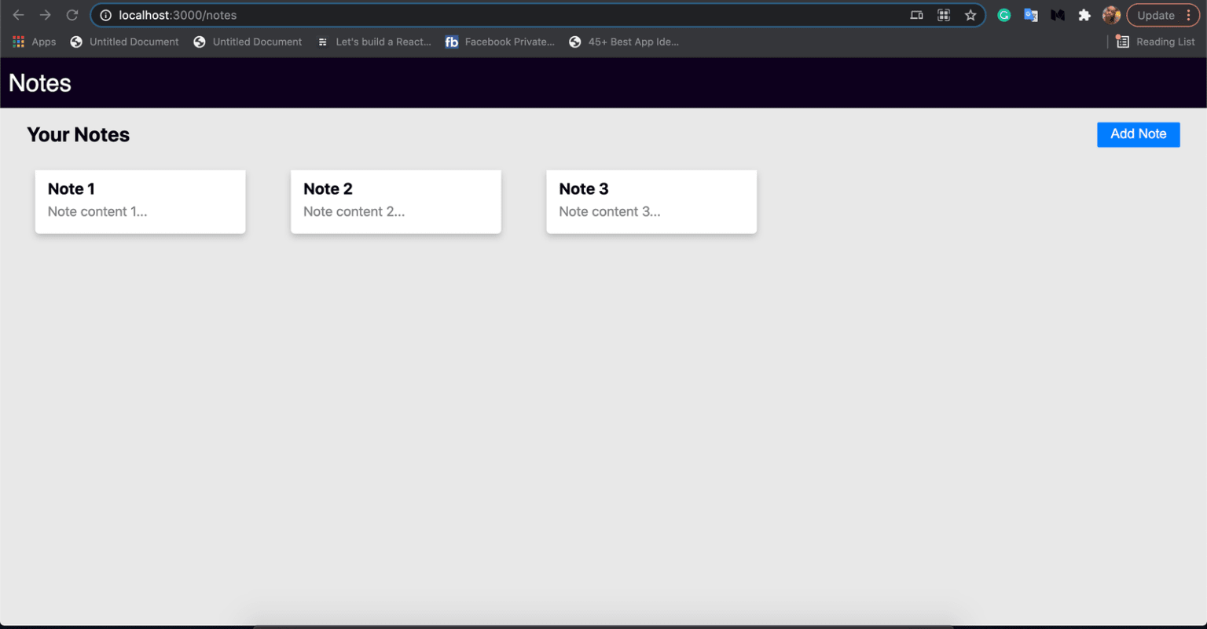Image resolution: width=1207 pixels, height=629 pixels.
Task: Click the Notes header title
Action: pos(40,83)
